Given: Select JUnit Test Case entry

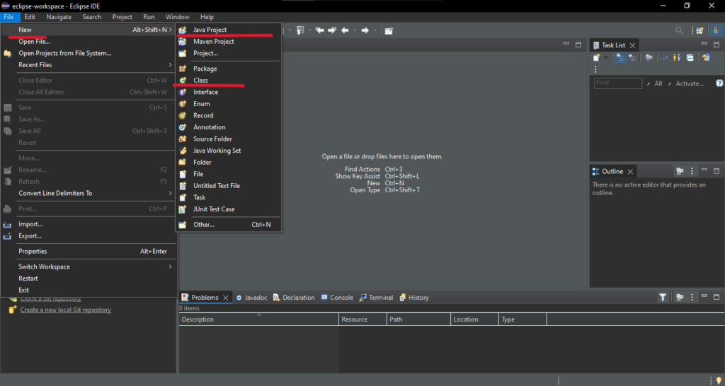Looking at the screenshot, I should pos(229,209).
